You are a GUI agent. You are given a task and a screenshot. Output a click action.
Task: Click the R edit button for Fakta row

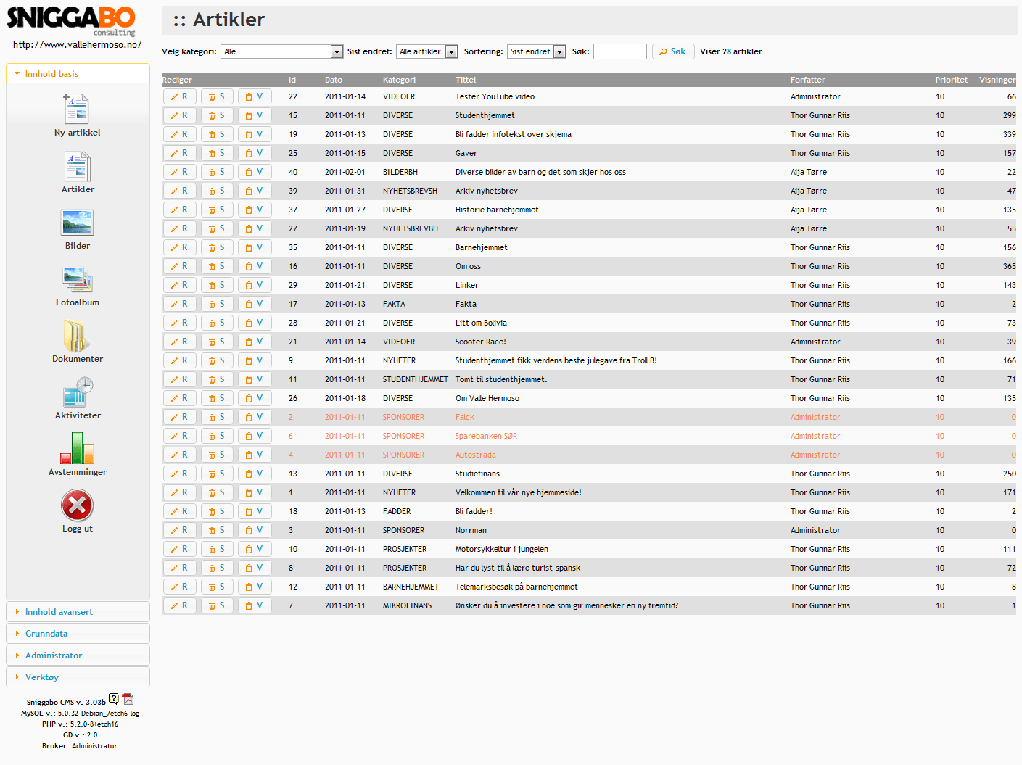click(x=180, y=304)
